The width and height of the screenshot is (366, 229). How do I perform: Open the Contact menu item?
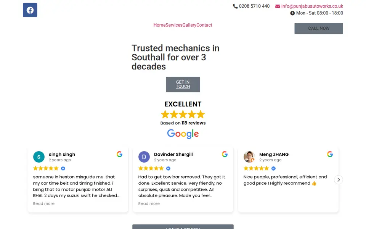(204, 25)
